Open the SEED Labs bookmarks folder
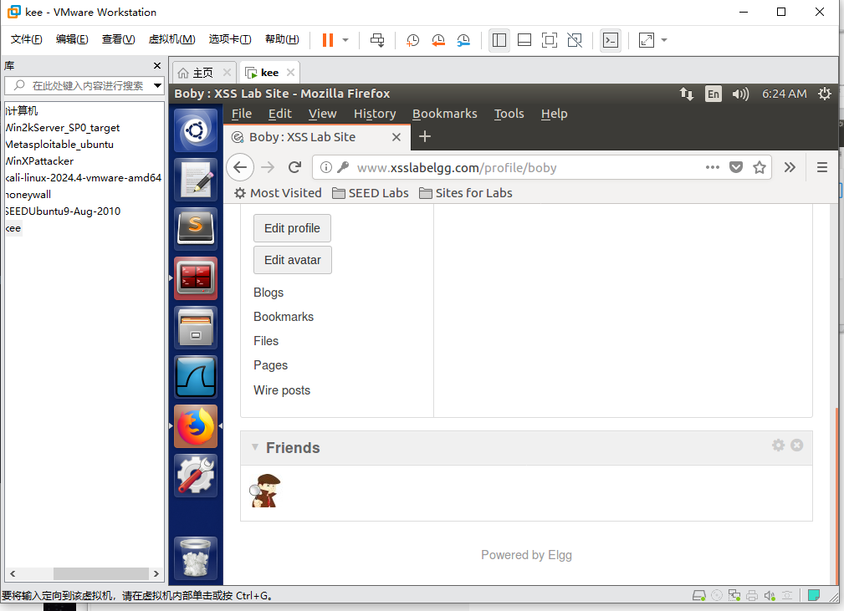844x611 pixels. (371, 193)
